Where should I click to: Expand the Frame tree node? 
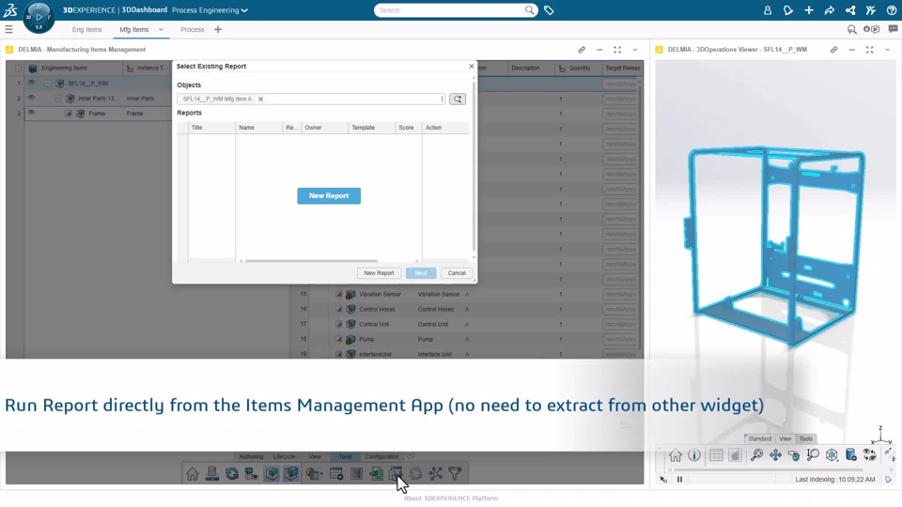click(69, 114)
